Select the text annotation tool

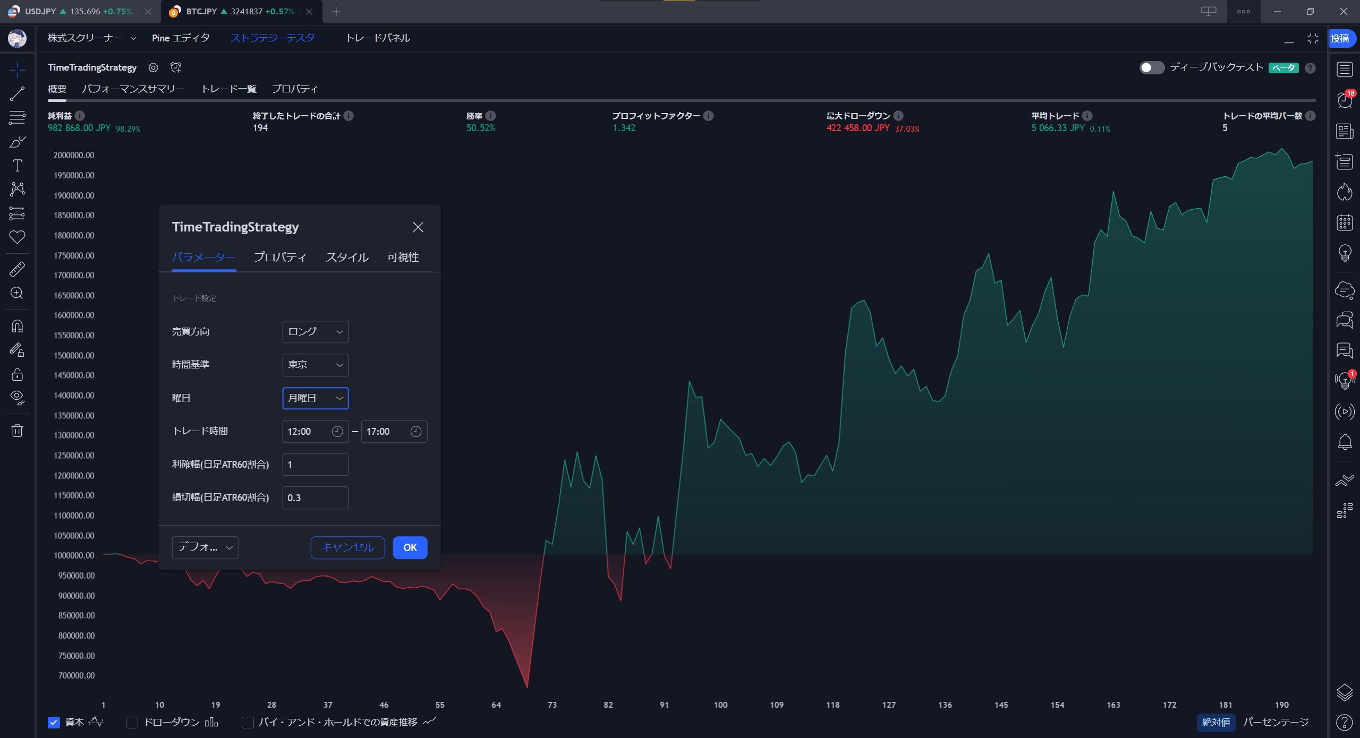point(17,166)
